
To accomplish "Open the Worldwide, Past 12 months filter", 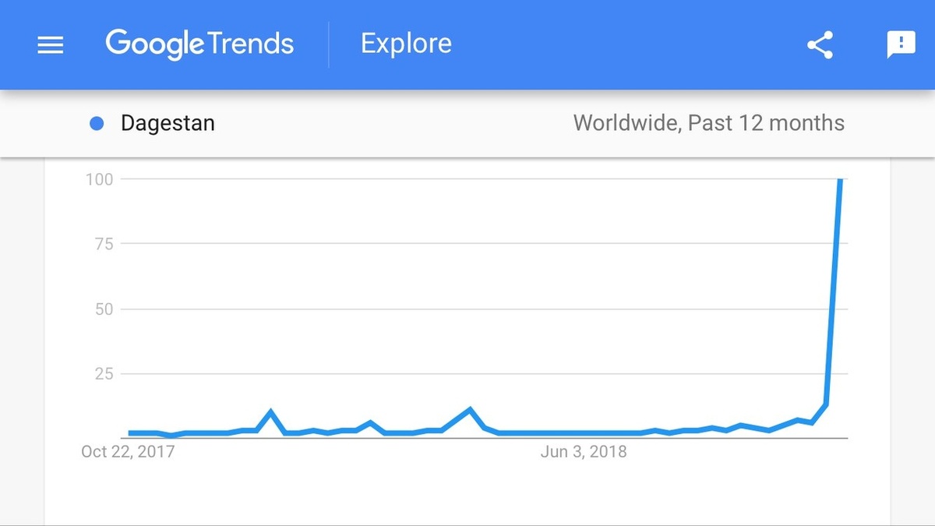I will (708, 123).
